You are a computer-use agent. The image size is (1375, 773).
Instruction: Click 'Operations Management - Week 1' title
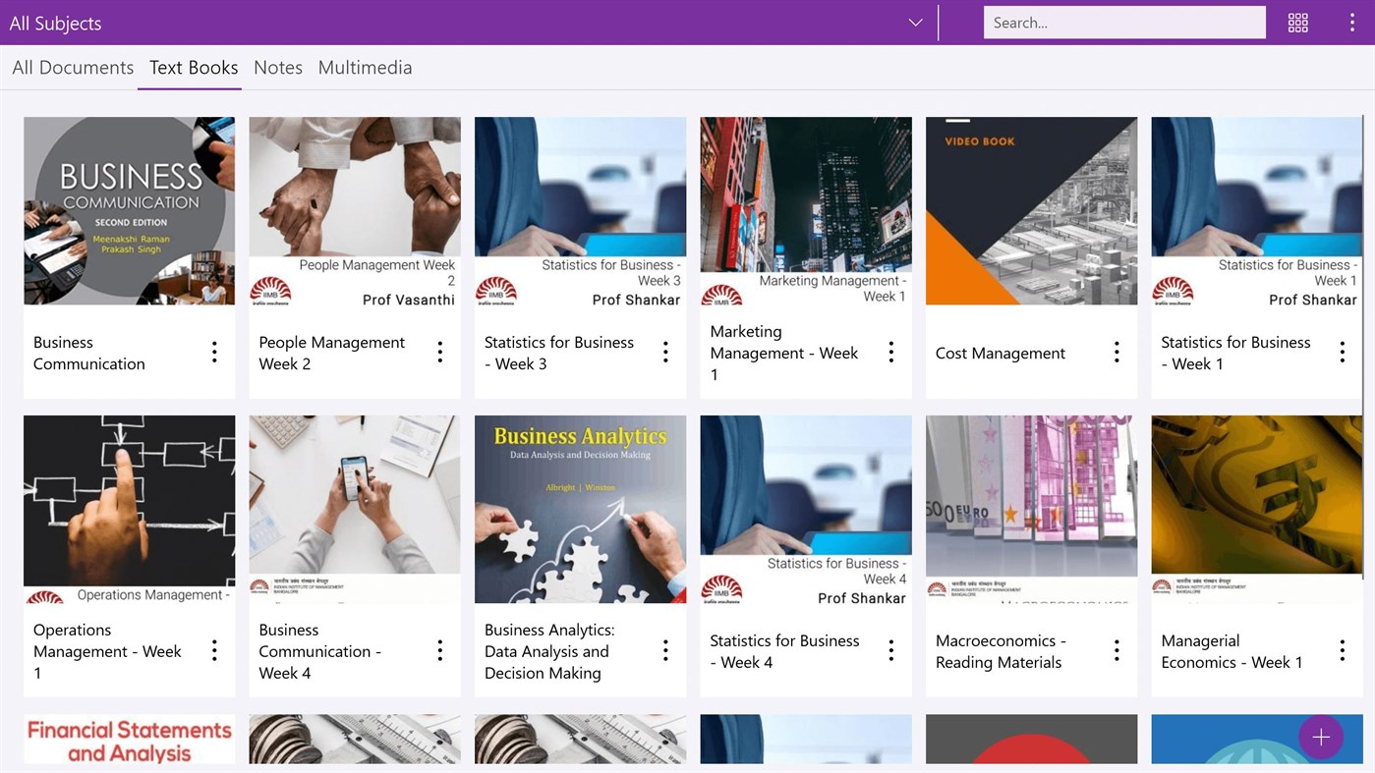coord(107,651)
